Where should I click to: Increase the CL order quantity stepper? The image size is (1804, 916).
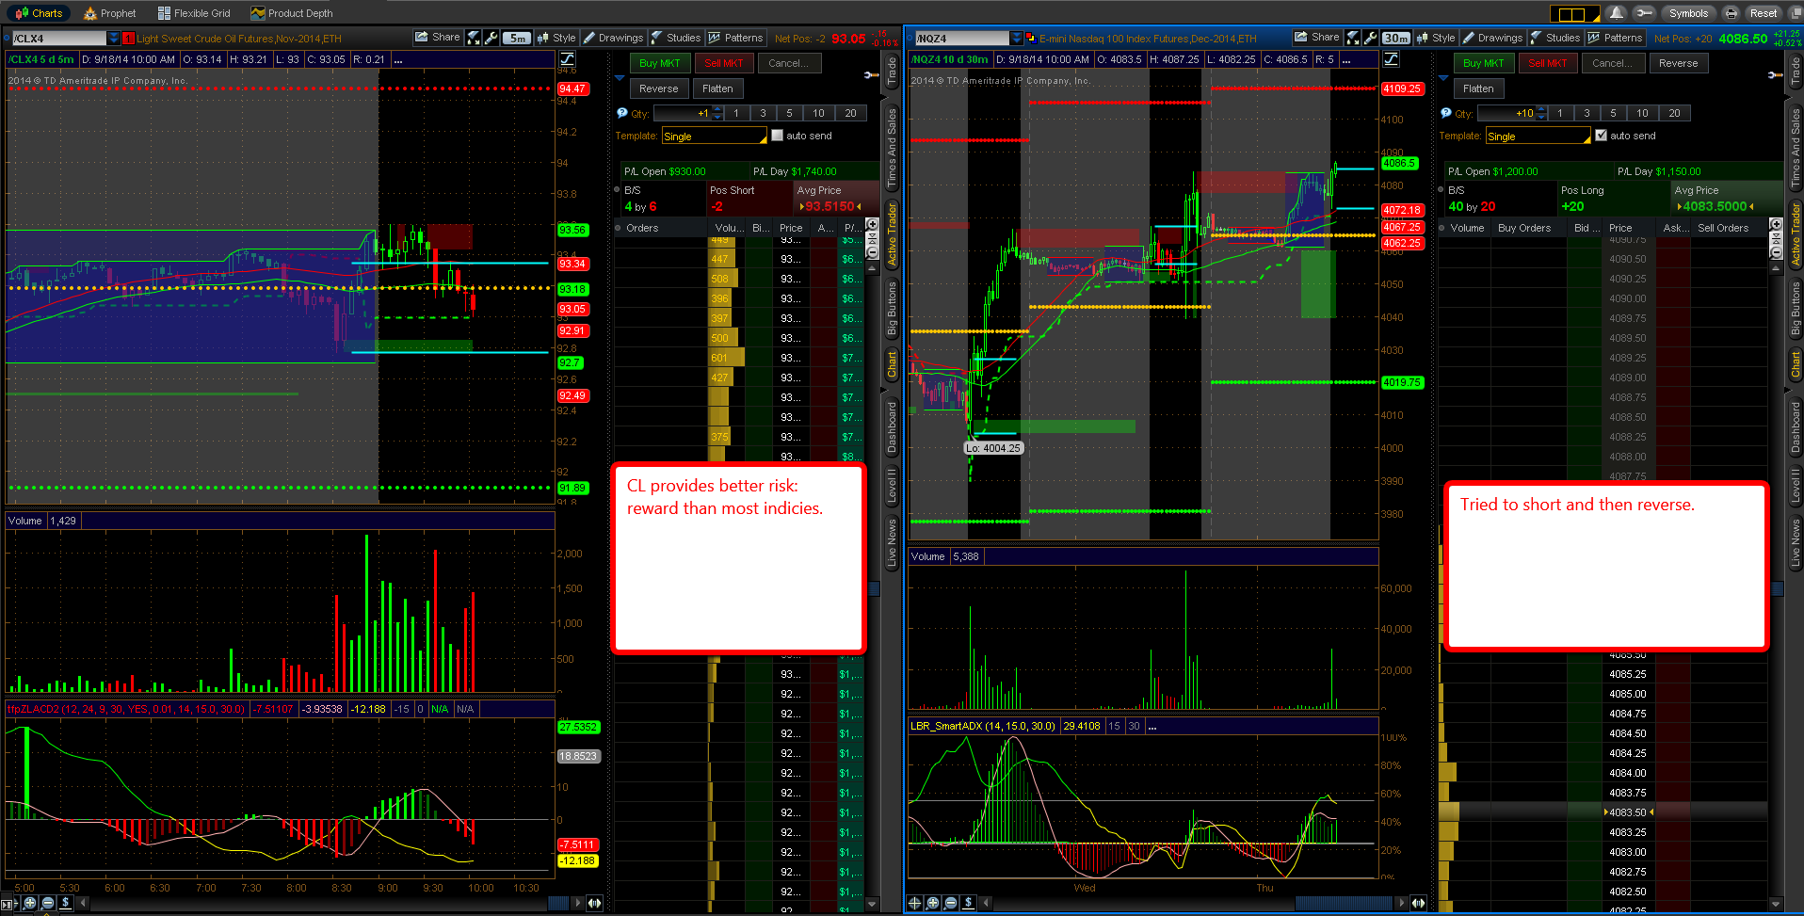coord(717,109)
